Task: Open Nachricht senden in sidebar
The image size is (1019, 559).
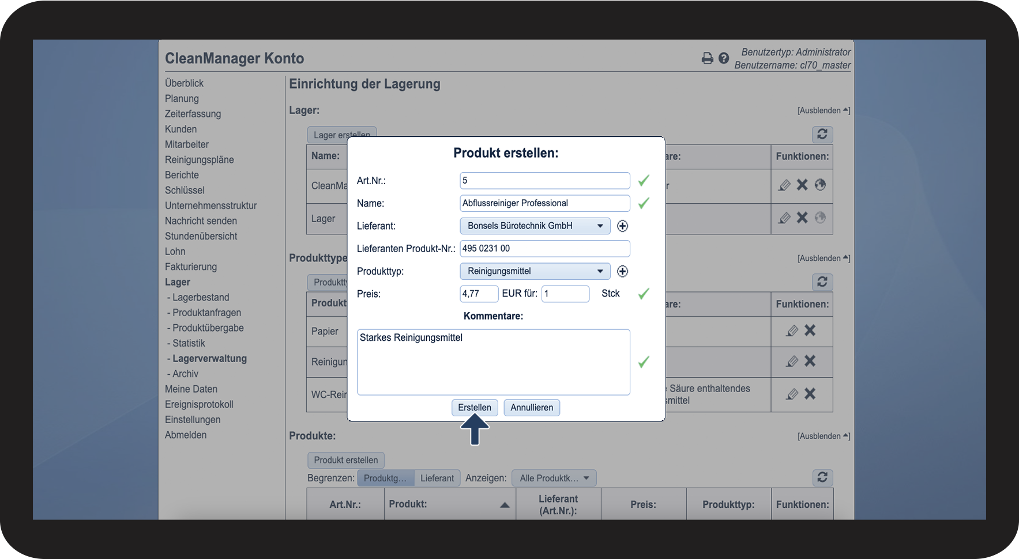Action: (x=201, y=221)
